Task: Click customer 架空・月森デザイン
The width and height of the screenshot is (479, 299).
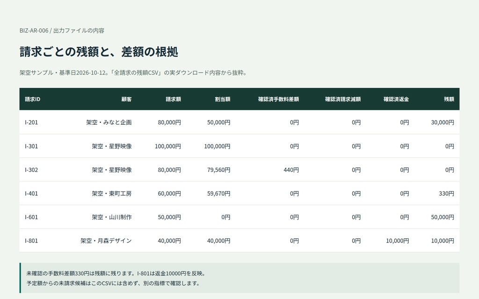Action: (x=106, y=241)
